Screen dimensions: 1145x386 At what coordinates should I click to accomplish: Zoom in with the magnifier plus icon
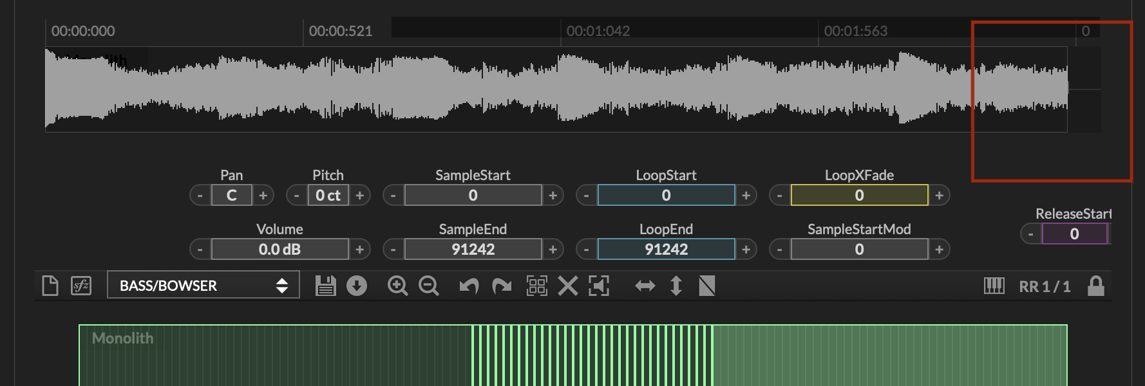tap(397, 286)
